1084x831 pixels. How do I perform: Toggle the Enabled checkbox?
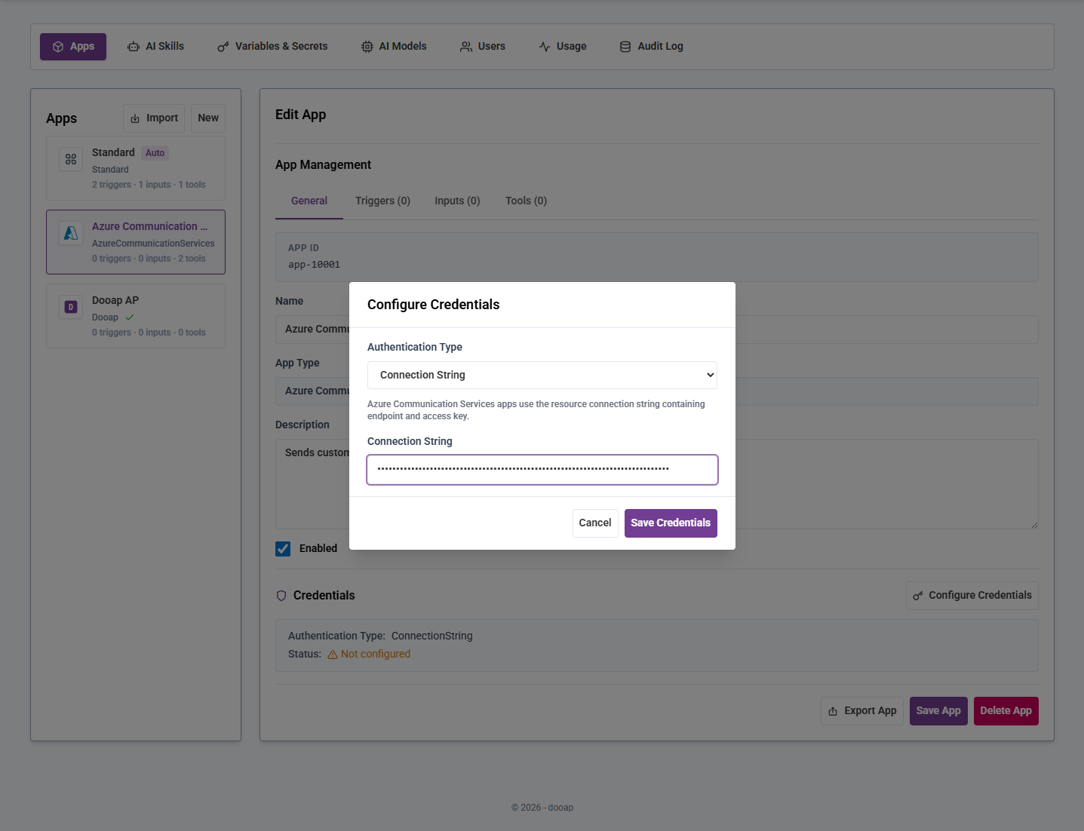click(283, 549)
